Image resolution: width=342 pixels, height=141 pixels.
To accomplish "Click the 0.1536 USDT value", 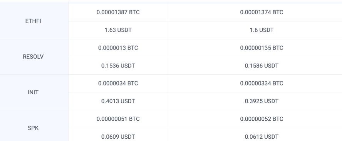I will [x=118, y=66].
